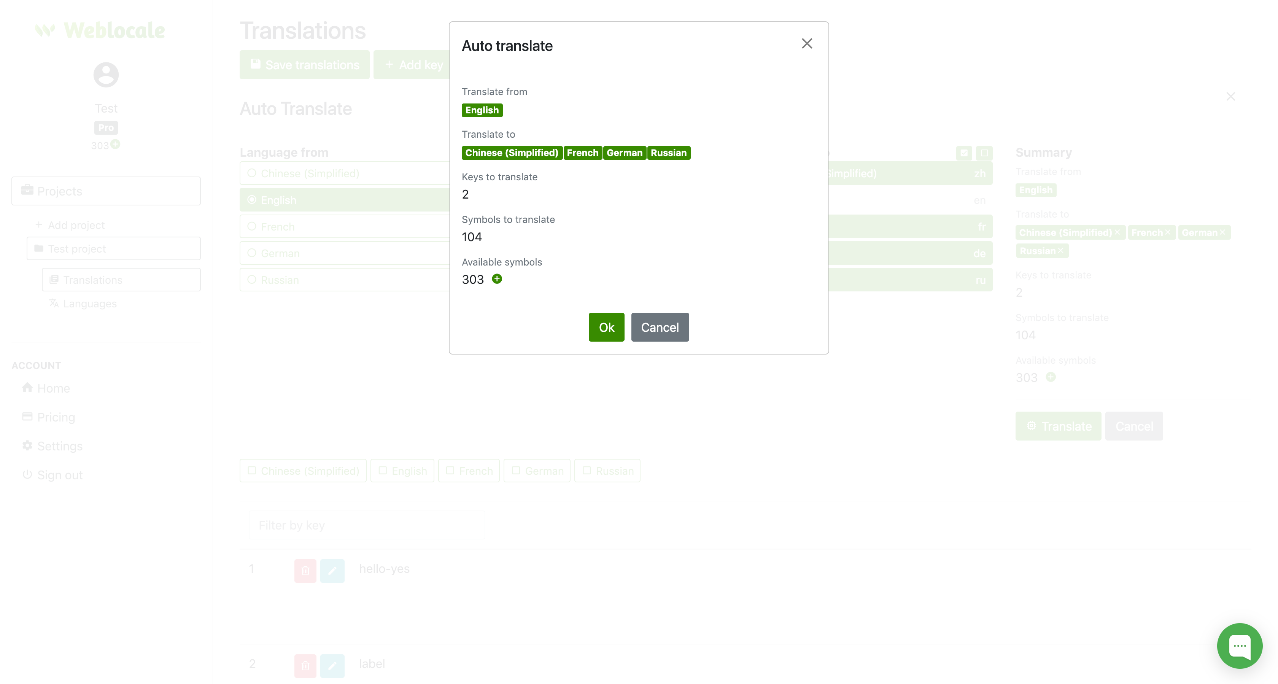The width and height of the screenshot is (1278, 684).
Task: Click the user avatar icon in sidebar
Action: [x=106, y=75]
